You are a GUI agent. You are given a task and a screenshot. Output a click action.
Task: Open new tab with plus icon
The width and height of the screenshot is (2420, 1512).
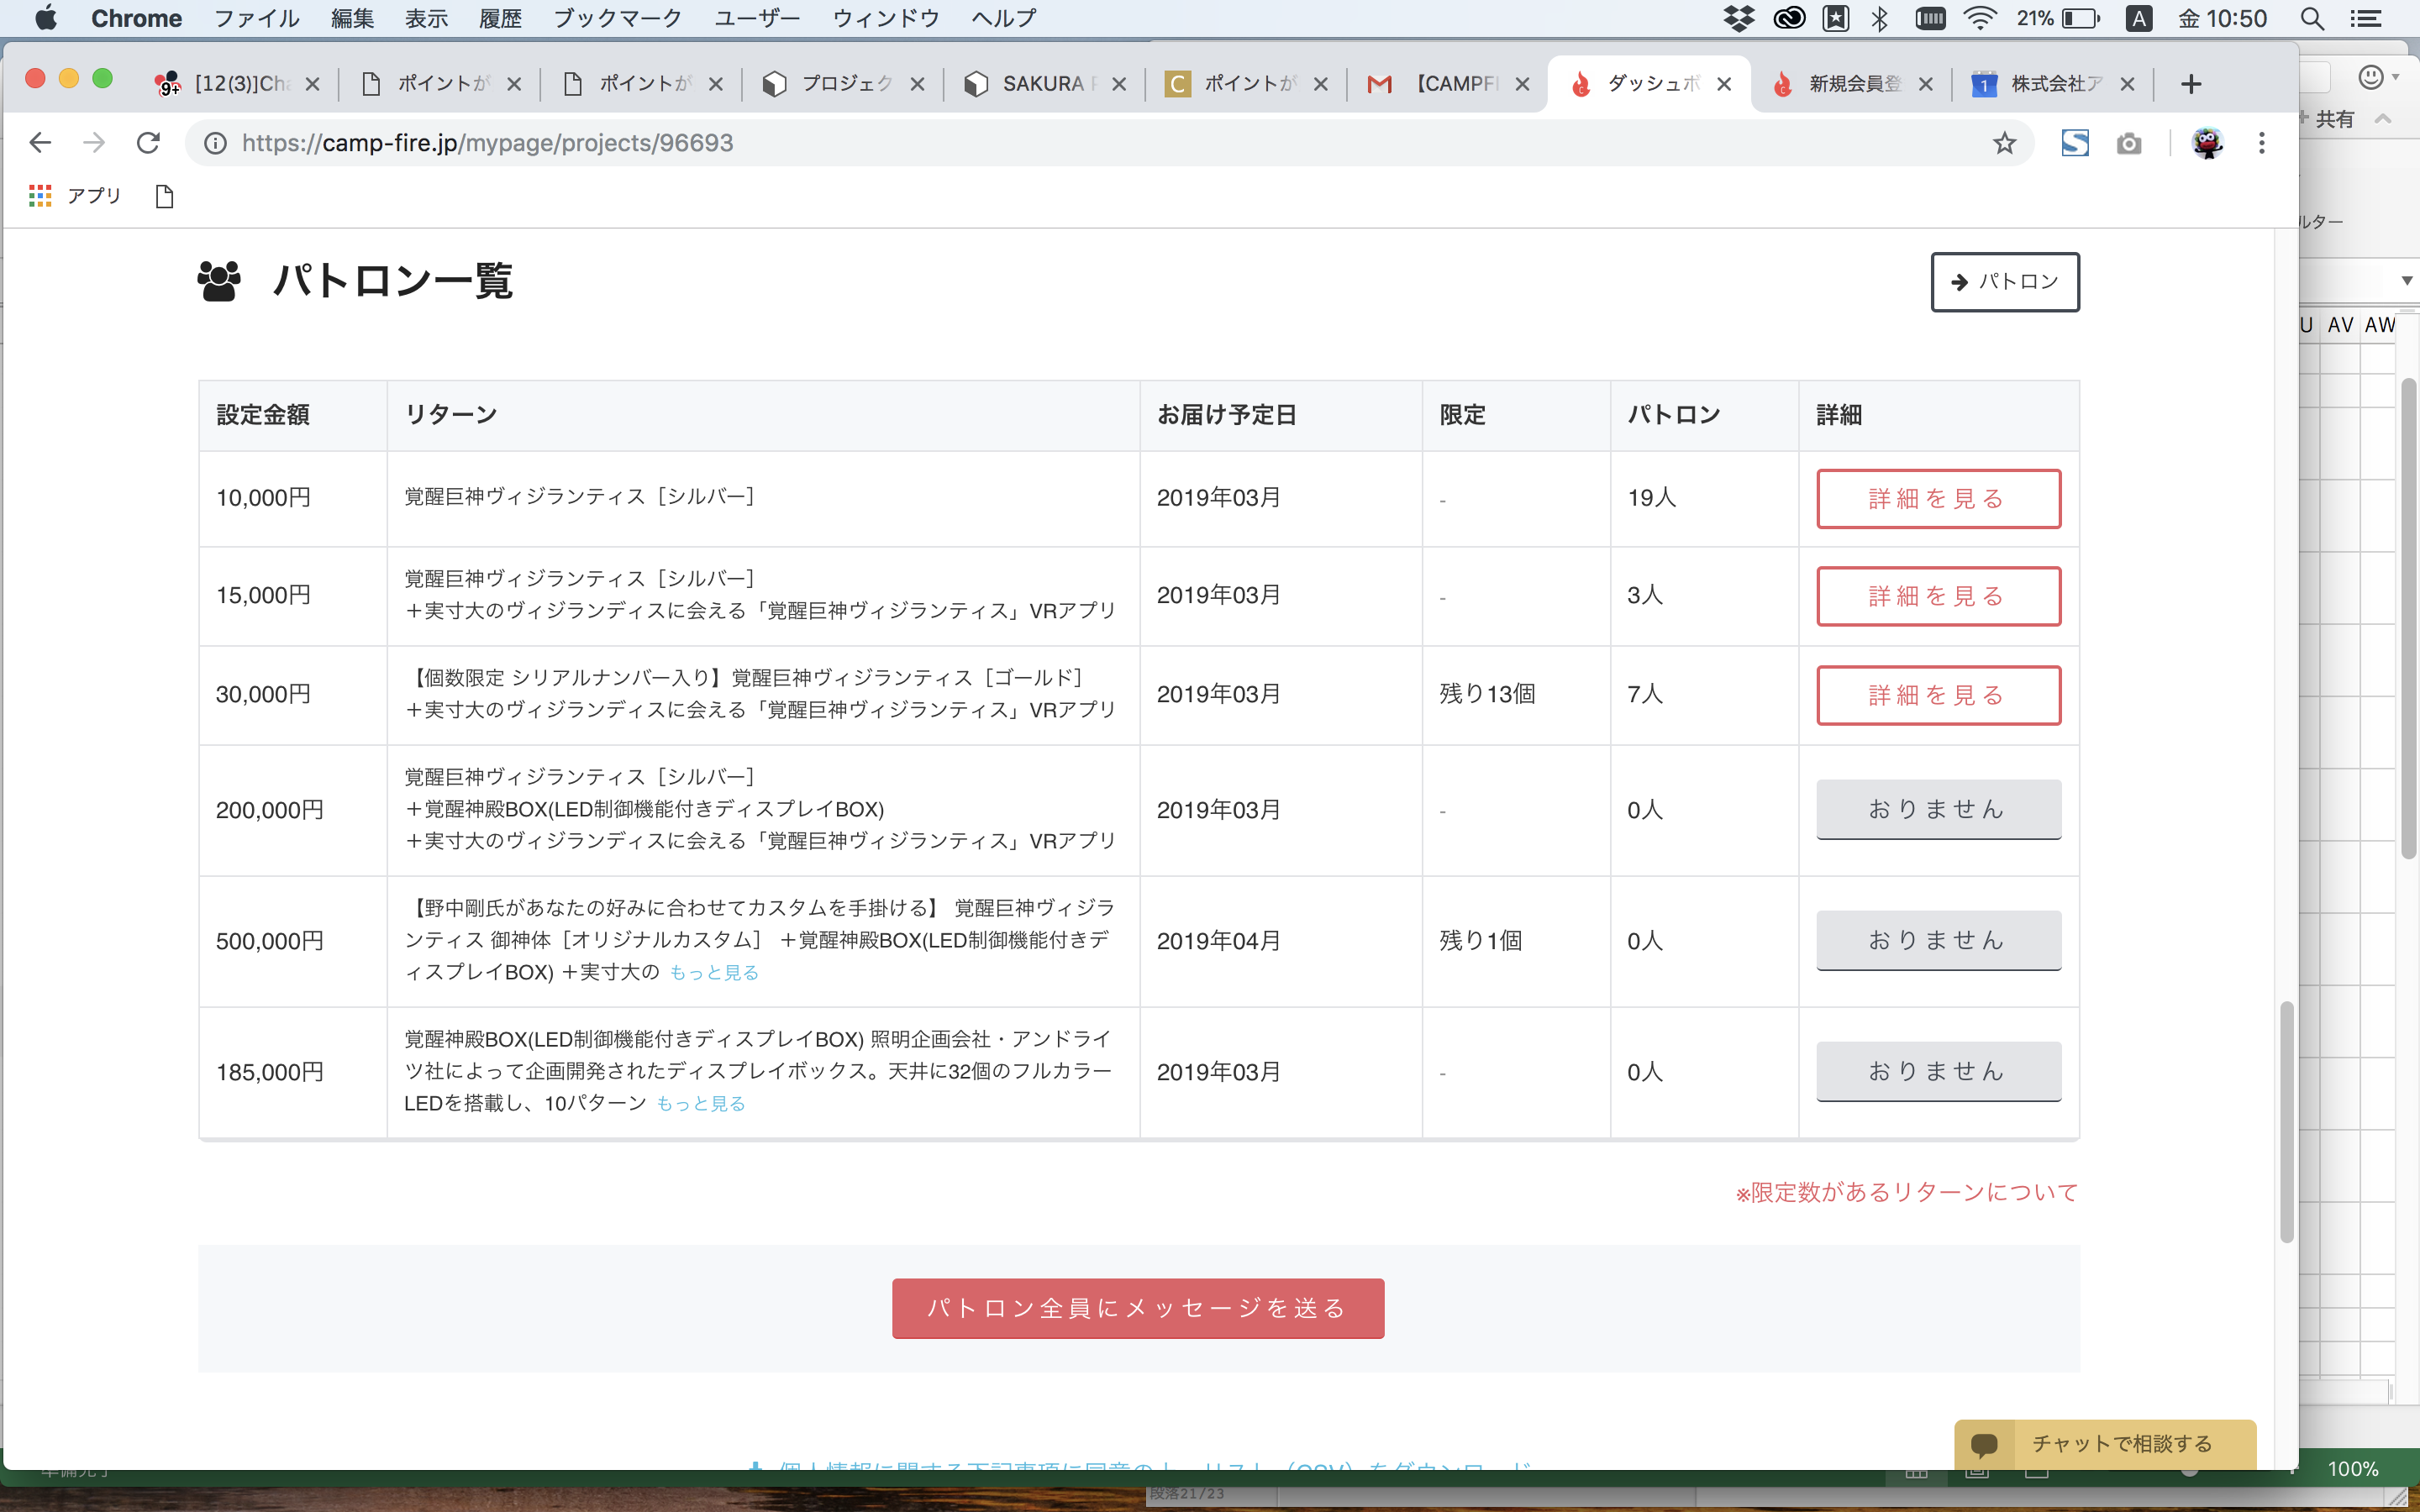pyautogui.click(x=2191, y=84)
